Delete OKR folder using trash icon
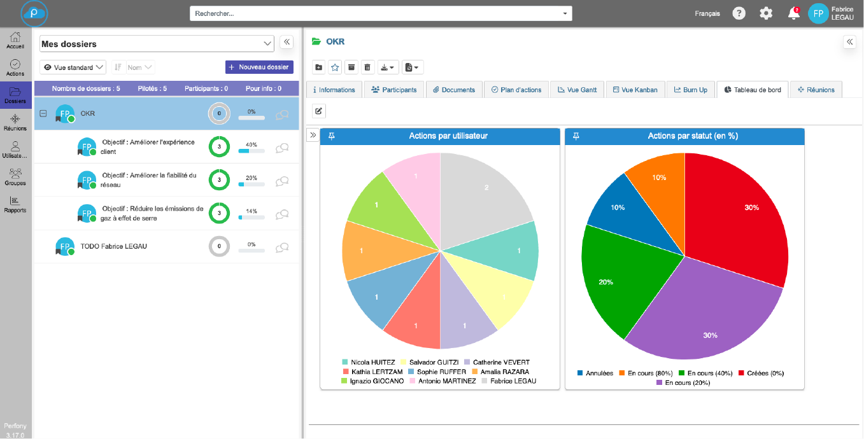Viewport: 864px width, 439px height. click(x=367, y=67)
